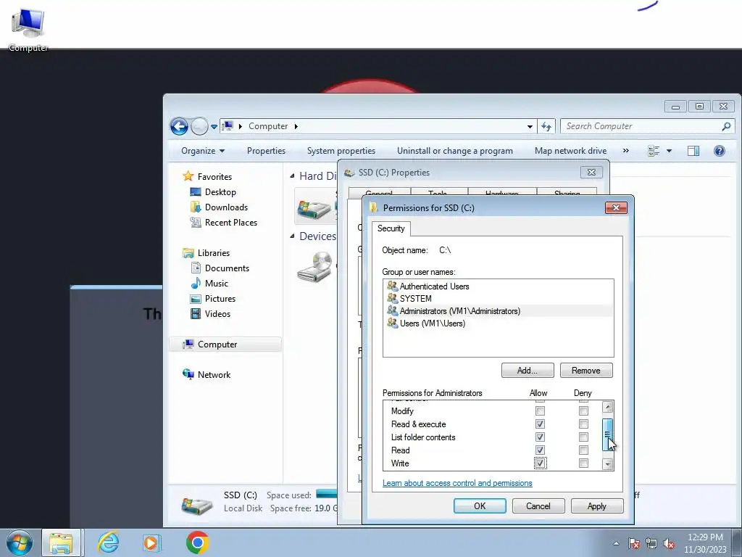Confirm permissions with OK
Screen dimensions: 742x557
[480, 506]
